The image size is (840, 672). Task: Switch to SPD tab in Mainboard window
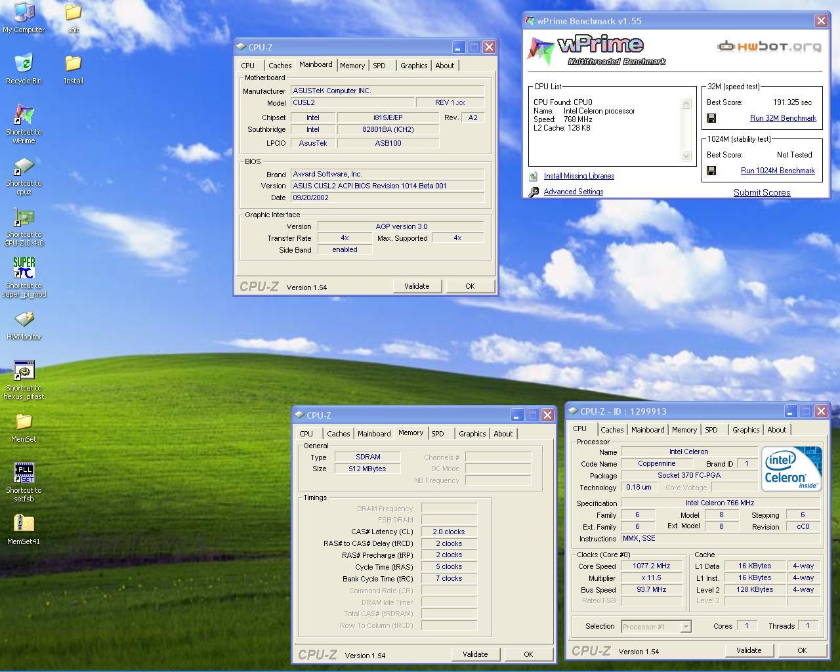point(379,66)
